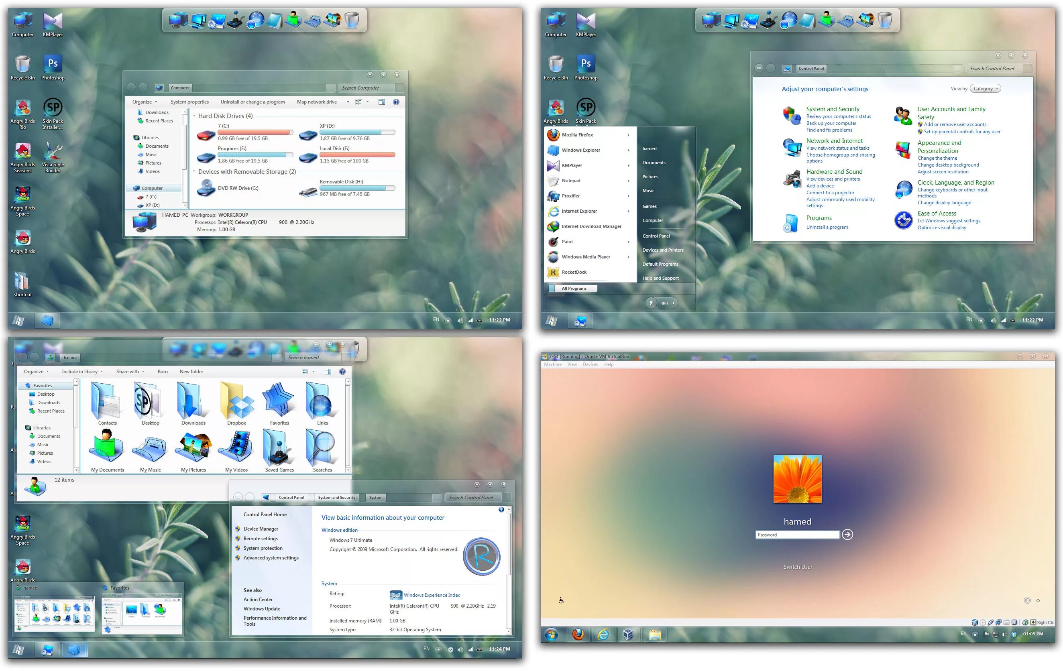This screenshot has width=1063, height=671.
Task: Open the Category view dropdown in Control Panel
Action: pos(985,88)
